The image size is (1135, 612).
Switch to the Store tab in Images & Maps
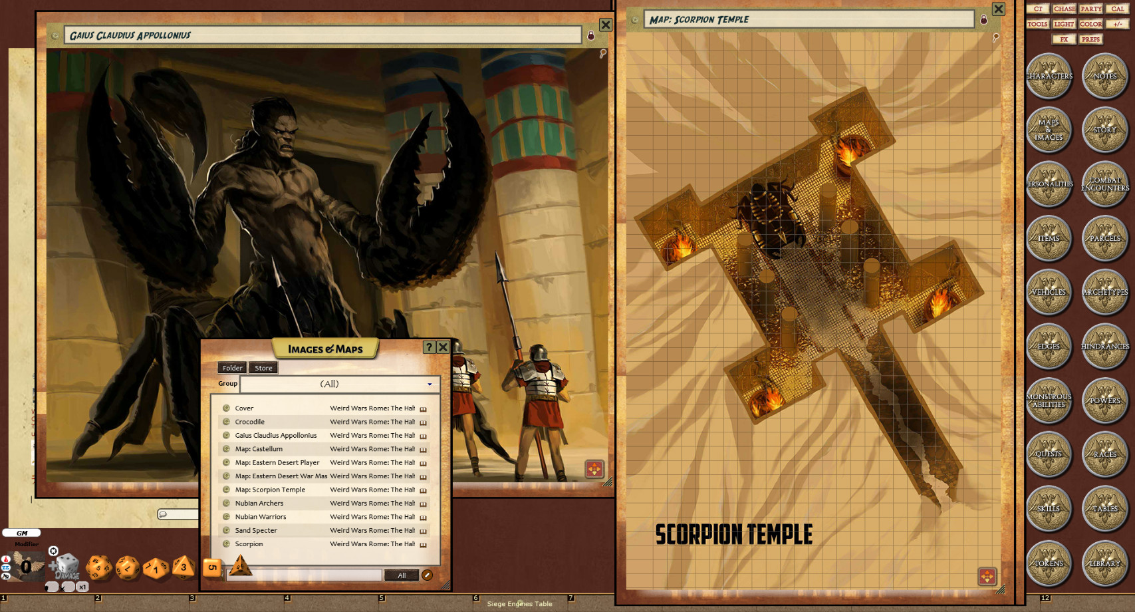tap(263, 368)
